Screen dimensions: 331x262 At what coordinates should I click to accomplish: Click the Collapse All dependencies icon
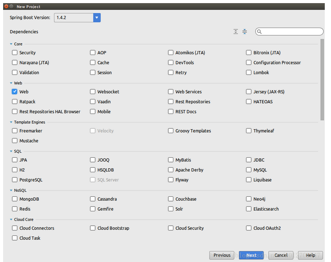tap(244, 32)
